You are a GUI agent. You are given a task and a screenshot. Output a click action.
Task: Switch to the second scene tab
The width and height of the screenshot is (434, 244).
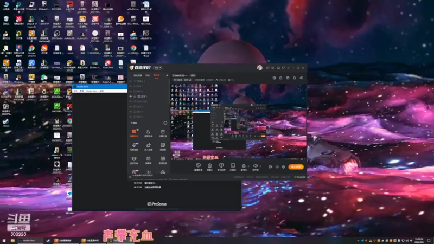point(148,75)
